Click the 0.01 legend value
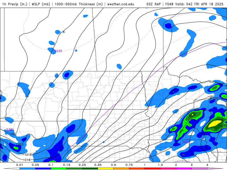 click(20, 165)
